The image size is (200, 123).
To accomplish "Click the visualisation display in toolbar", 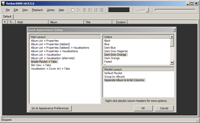I will 119,10.
